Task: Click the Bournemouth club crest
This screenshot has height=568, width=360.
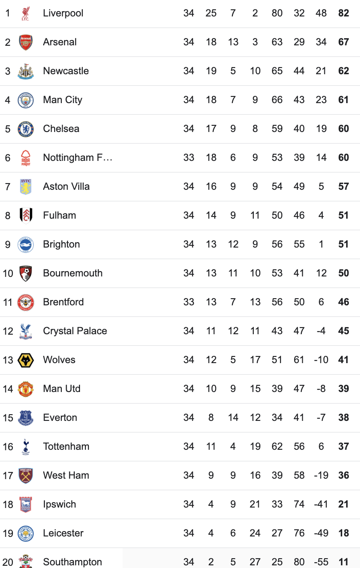Action: (26, 273)
